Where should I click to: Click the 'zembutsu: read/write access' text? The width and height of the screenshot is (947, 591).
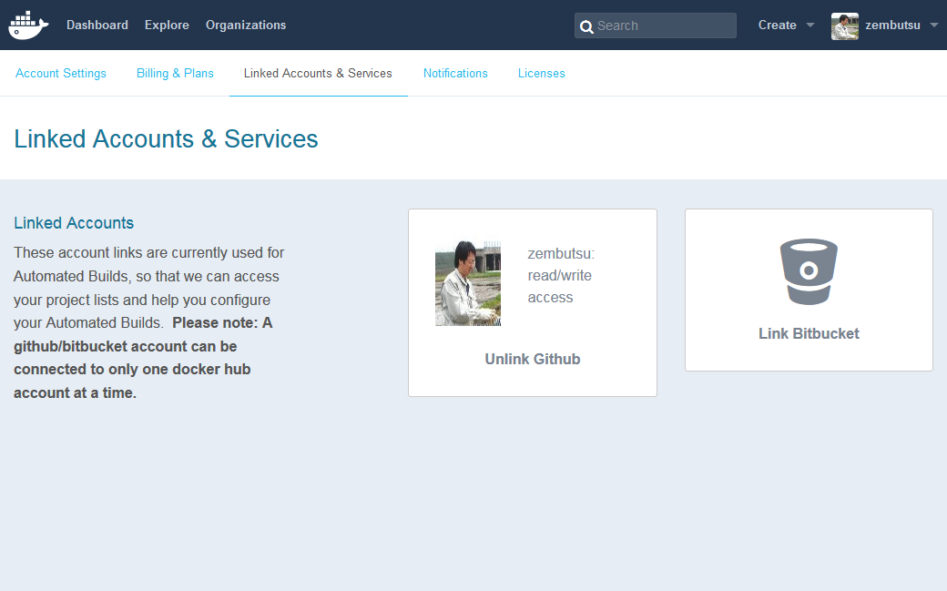click(561, 276)
